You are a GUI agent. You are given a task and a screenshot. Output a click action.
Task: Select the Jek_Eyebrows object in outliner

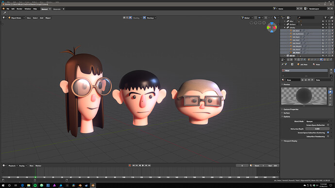click(298, 34)
